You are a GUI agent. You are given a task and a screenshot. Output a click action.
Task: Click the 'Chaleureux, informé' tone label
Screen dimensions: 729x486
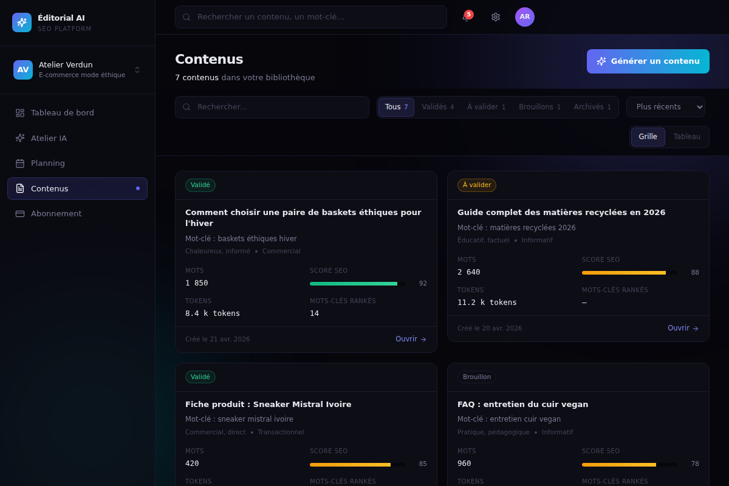(217, 252)
